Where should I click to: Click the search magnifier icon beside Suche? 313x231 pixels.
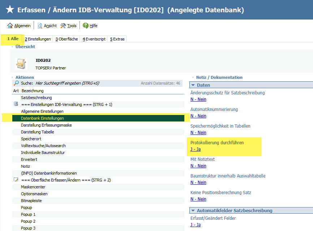coord(16,83)
